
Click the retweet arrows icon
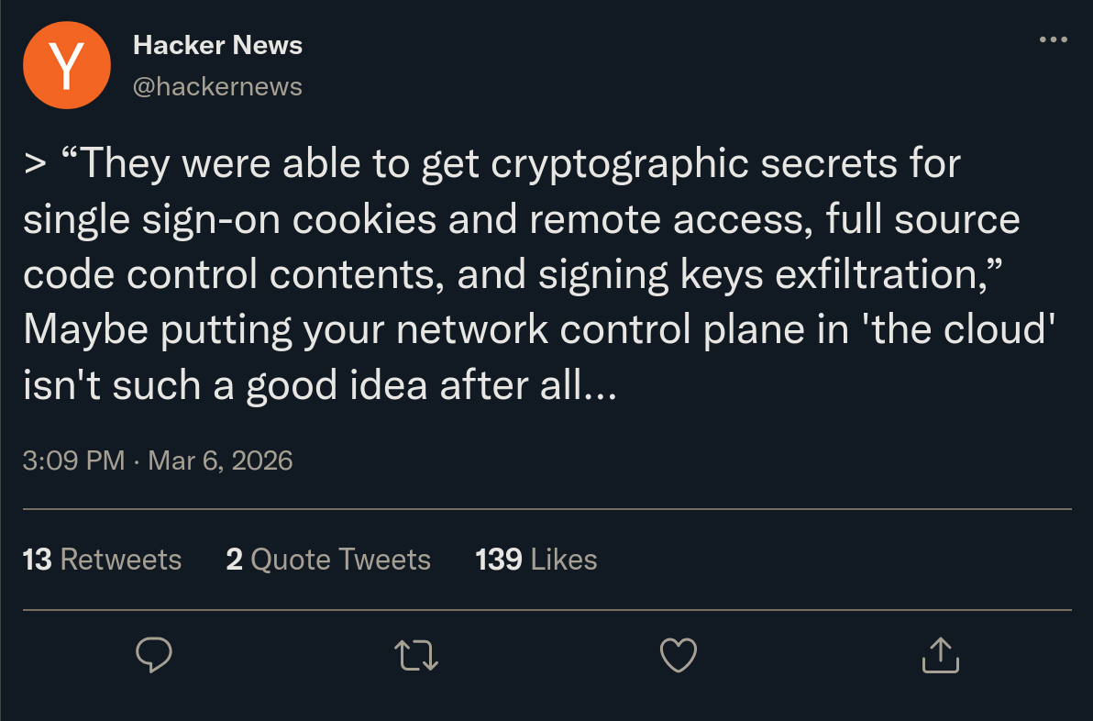pyautogui.click(x=416, y=654)
